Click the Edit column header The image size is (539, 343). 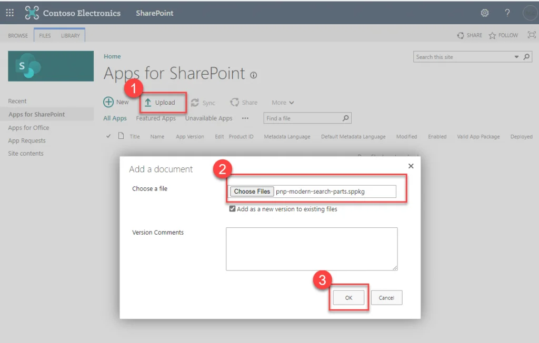pyautogui.click(x=219, y=136)
